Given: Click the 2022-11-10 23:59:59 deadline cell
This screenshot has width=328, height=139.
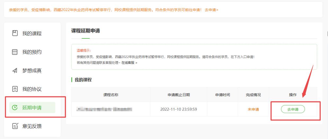Looking at the screenshot, I should 179,109.
